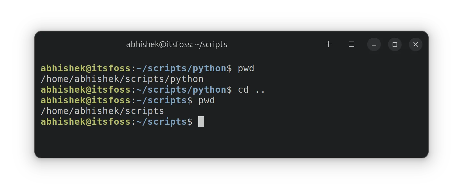
Task: Click the maximize window icon
Action: (x=395, y=44)
